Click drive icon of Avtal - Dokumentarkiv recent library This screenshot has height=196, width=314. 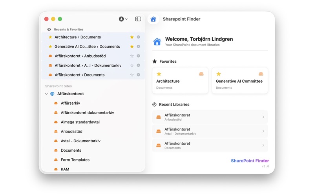[x=159, y=131]
